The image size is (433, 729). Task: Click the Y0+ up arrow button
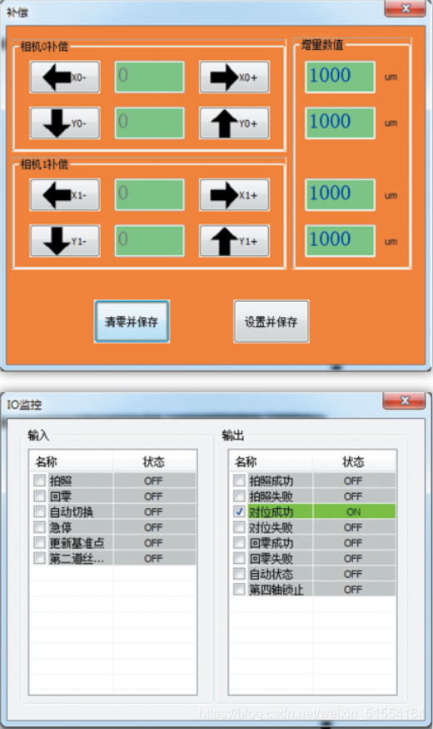[x=234, y=123]
